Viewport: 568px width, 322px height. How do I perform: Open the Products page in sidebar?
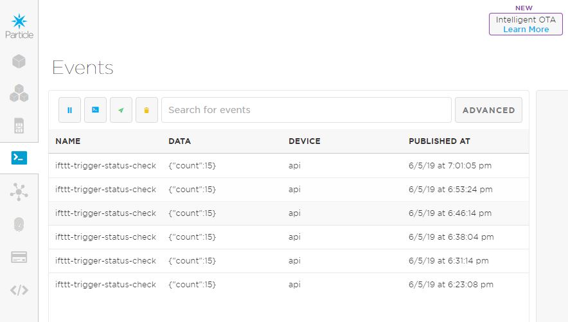pos(19,93)
